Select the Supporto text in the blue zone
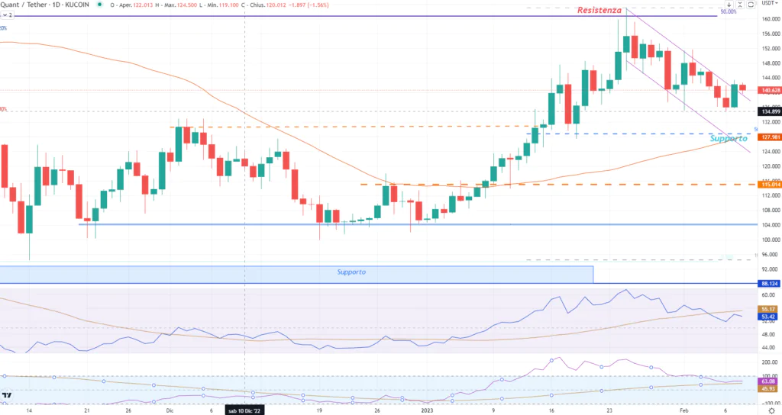 pyautogui.click(x=351, y=272)
